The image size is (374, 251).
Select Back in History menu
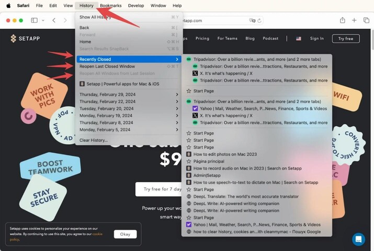pos(129,28)
